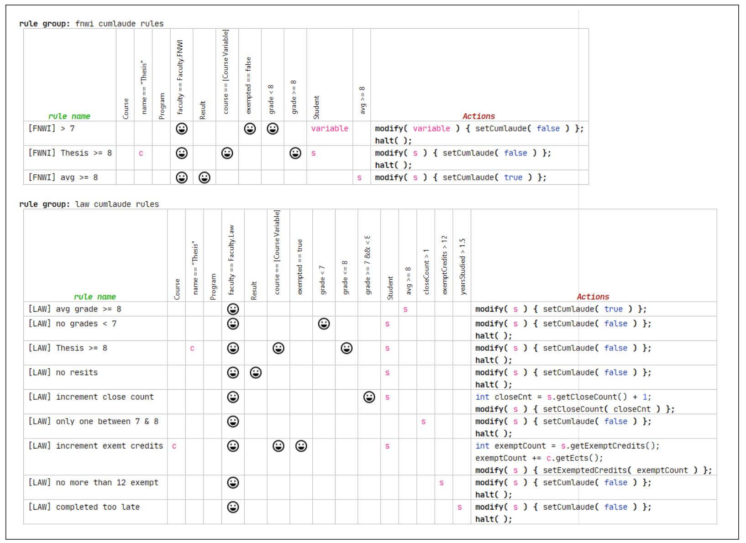746x543 pixels.
Task: Click the 'grade <= 8' smiley in [LAW] Thesis >= 8 row
Action: point(346,348)
